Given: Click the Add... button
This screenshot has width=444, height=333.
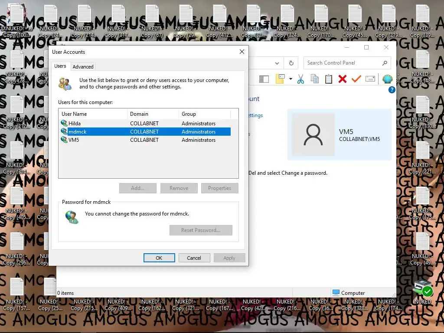Looking at the screenshot, I should (137, 188).
